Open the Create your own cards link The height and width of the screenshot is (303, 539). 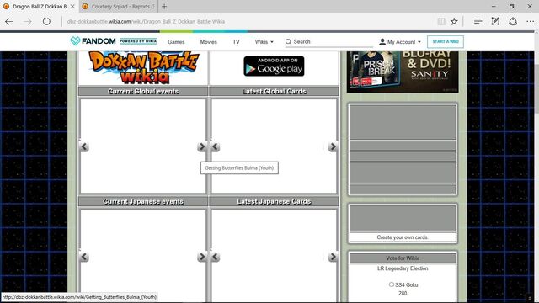(x=403, y=237)
